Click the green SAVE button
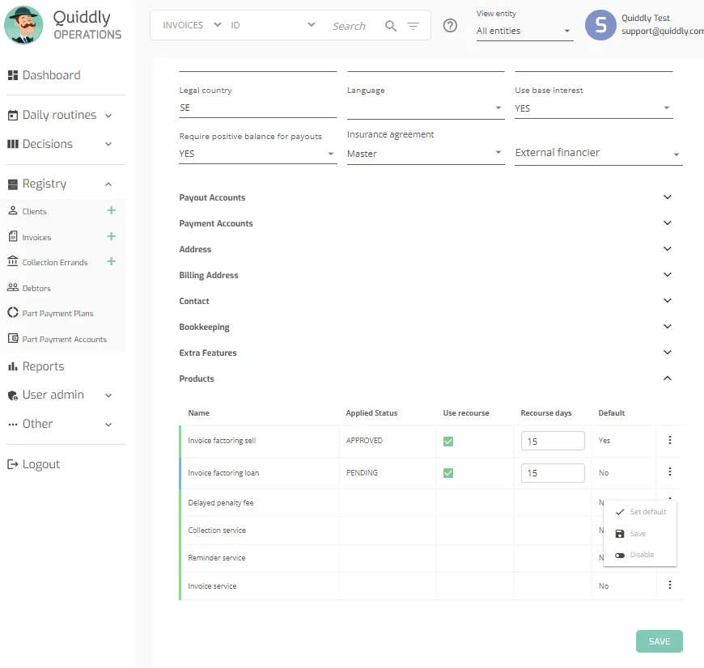Viewport: 704px width, 668px height. click(659, 641)
